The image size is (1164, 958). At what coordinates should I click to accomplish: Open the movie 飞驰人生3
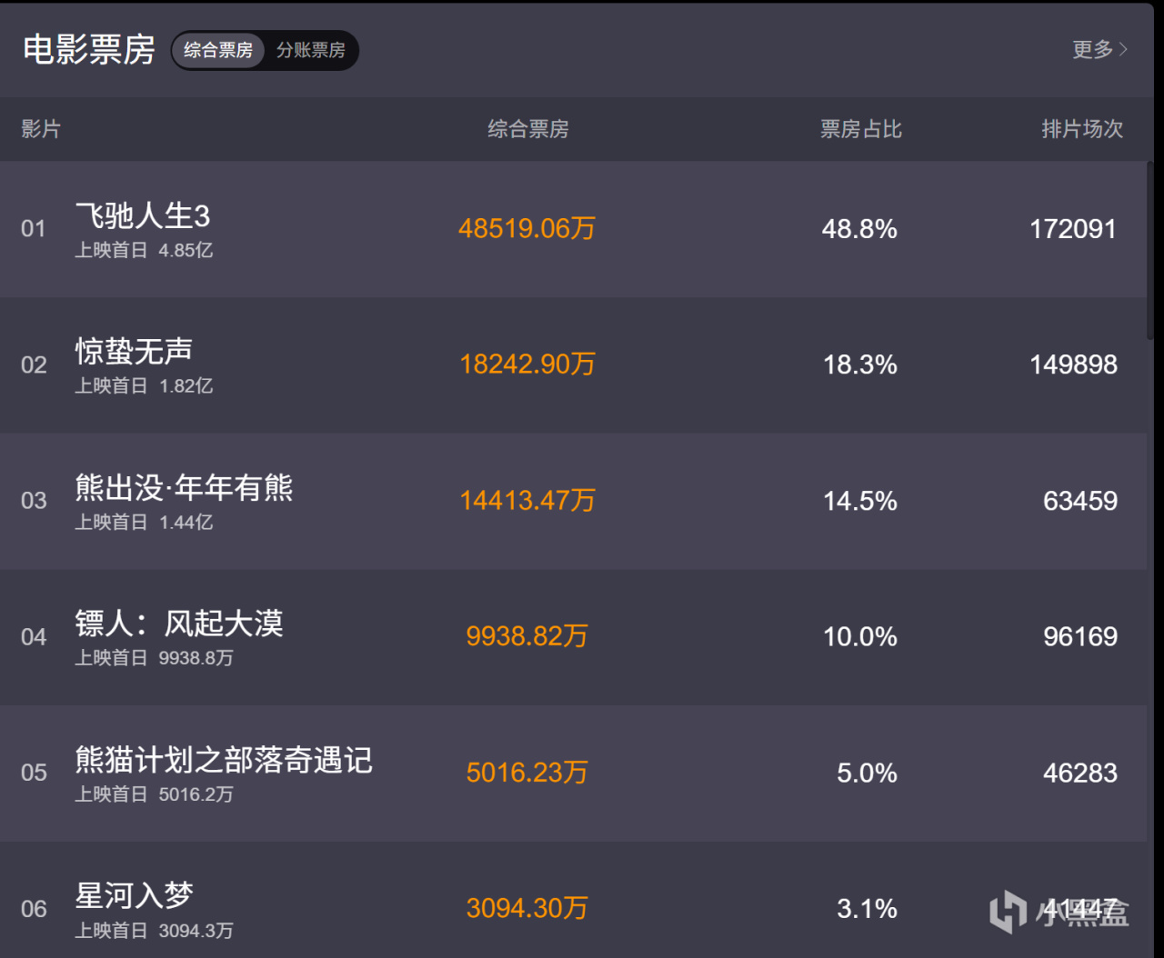pos(143,216)
